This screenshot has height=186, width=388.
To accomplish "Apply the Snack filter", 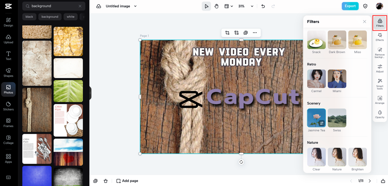I will pos(316,40).
